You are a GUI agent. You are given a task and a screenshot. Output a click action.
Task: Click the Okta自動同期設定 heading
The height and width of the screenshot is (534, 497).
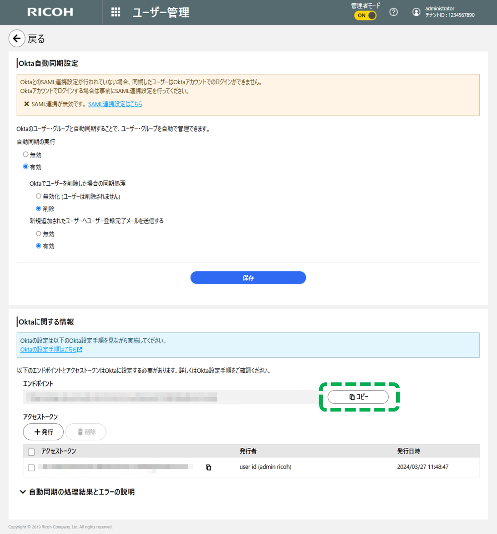48,63
